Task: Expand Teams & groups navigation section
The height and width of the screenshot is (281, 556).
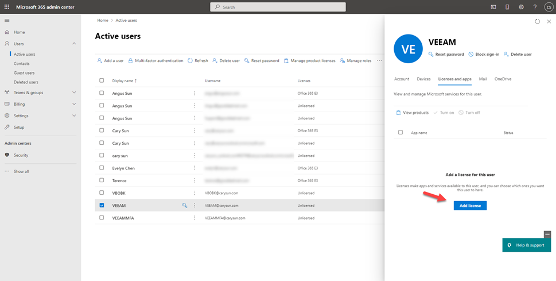Action: 74,93
